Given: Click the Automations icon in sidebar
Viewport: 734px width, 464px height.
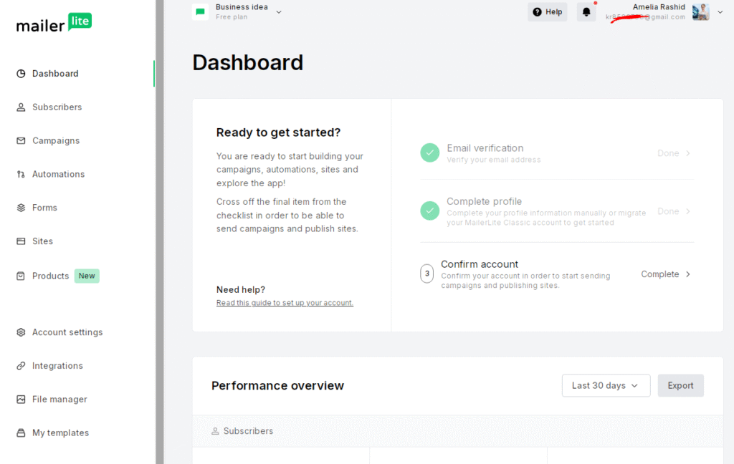Looking at the screenshot, I should coord(21,175).
